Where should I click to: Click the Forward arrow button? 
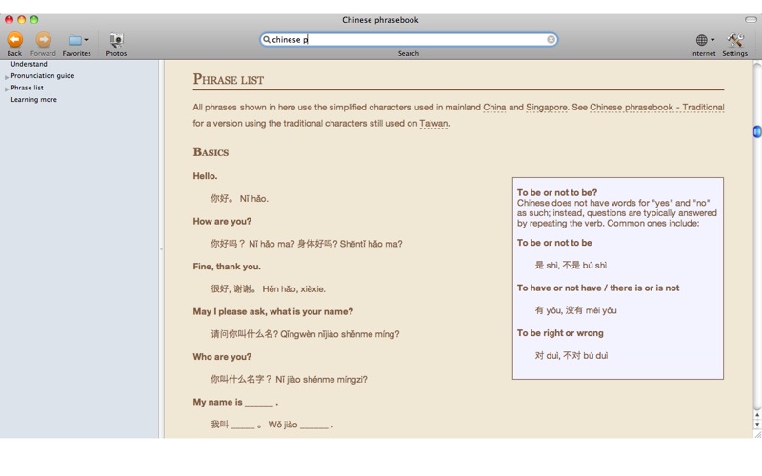(43, 40)
